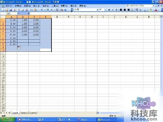The image size is (163, 122).
Task: Open the Name Box dropdown arrow
Action: click(19, 14)
